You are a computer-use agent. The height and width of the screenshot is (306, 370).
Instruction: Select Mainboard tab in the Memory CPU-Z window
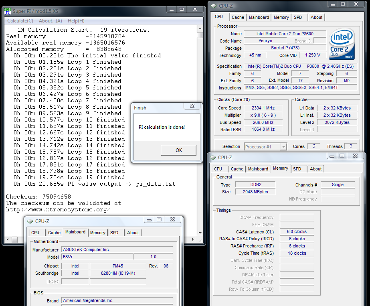258,169
